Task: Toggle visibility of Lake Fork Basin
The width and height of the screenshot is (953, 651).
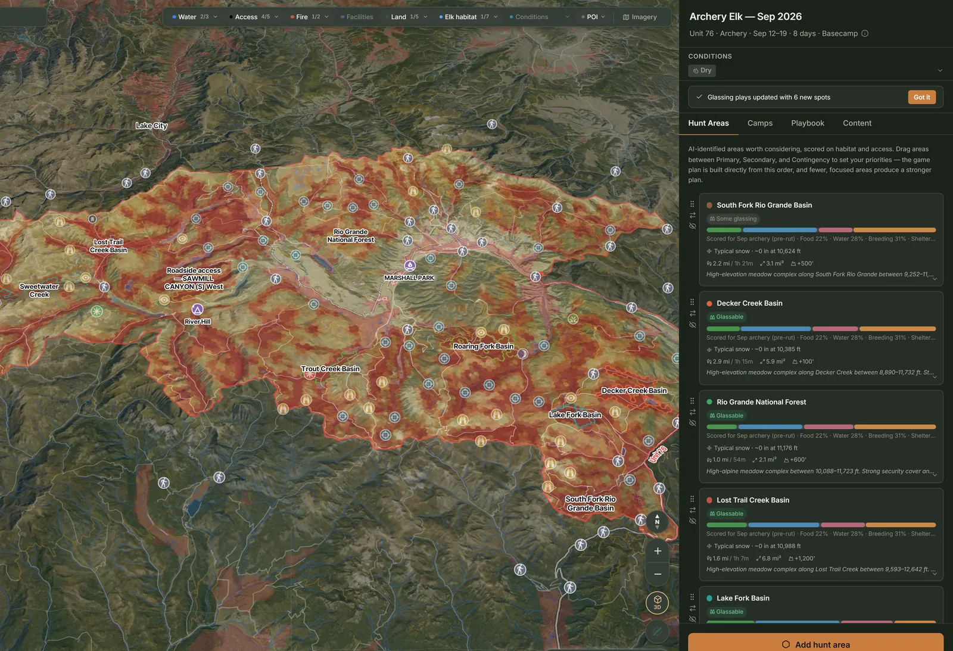Action: tap(692, 619)
